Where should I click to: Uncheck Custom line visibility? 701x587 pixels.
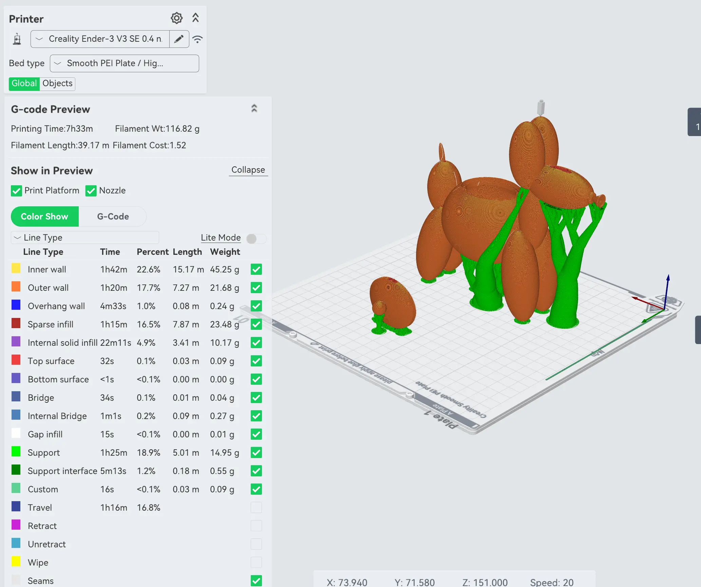point(256,489)
